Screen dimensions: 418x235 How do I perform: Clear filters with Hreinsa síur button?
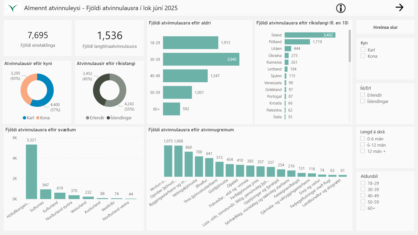(385, 27)
